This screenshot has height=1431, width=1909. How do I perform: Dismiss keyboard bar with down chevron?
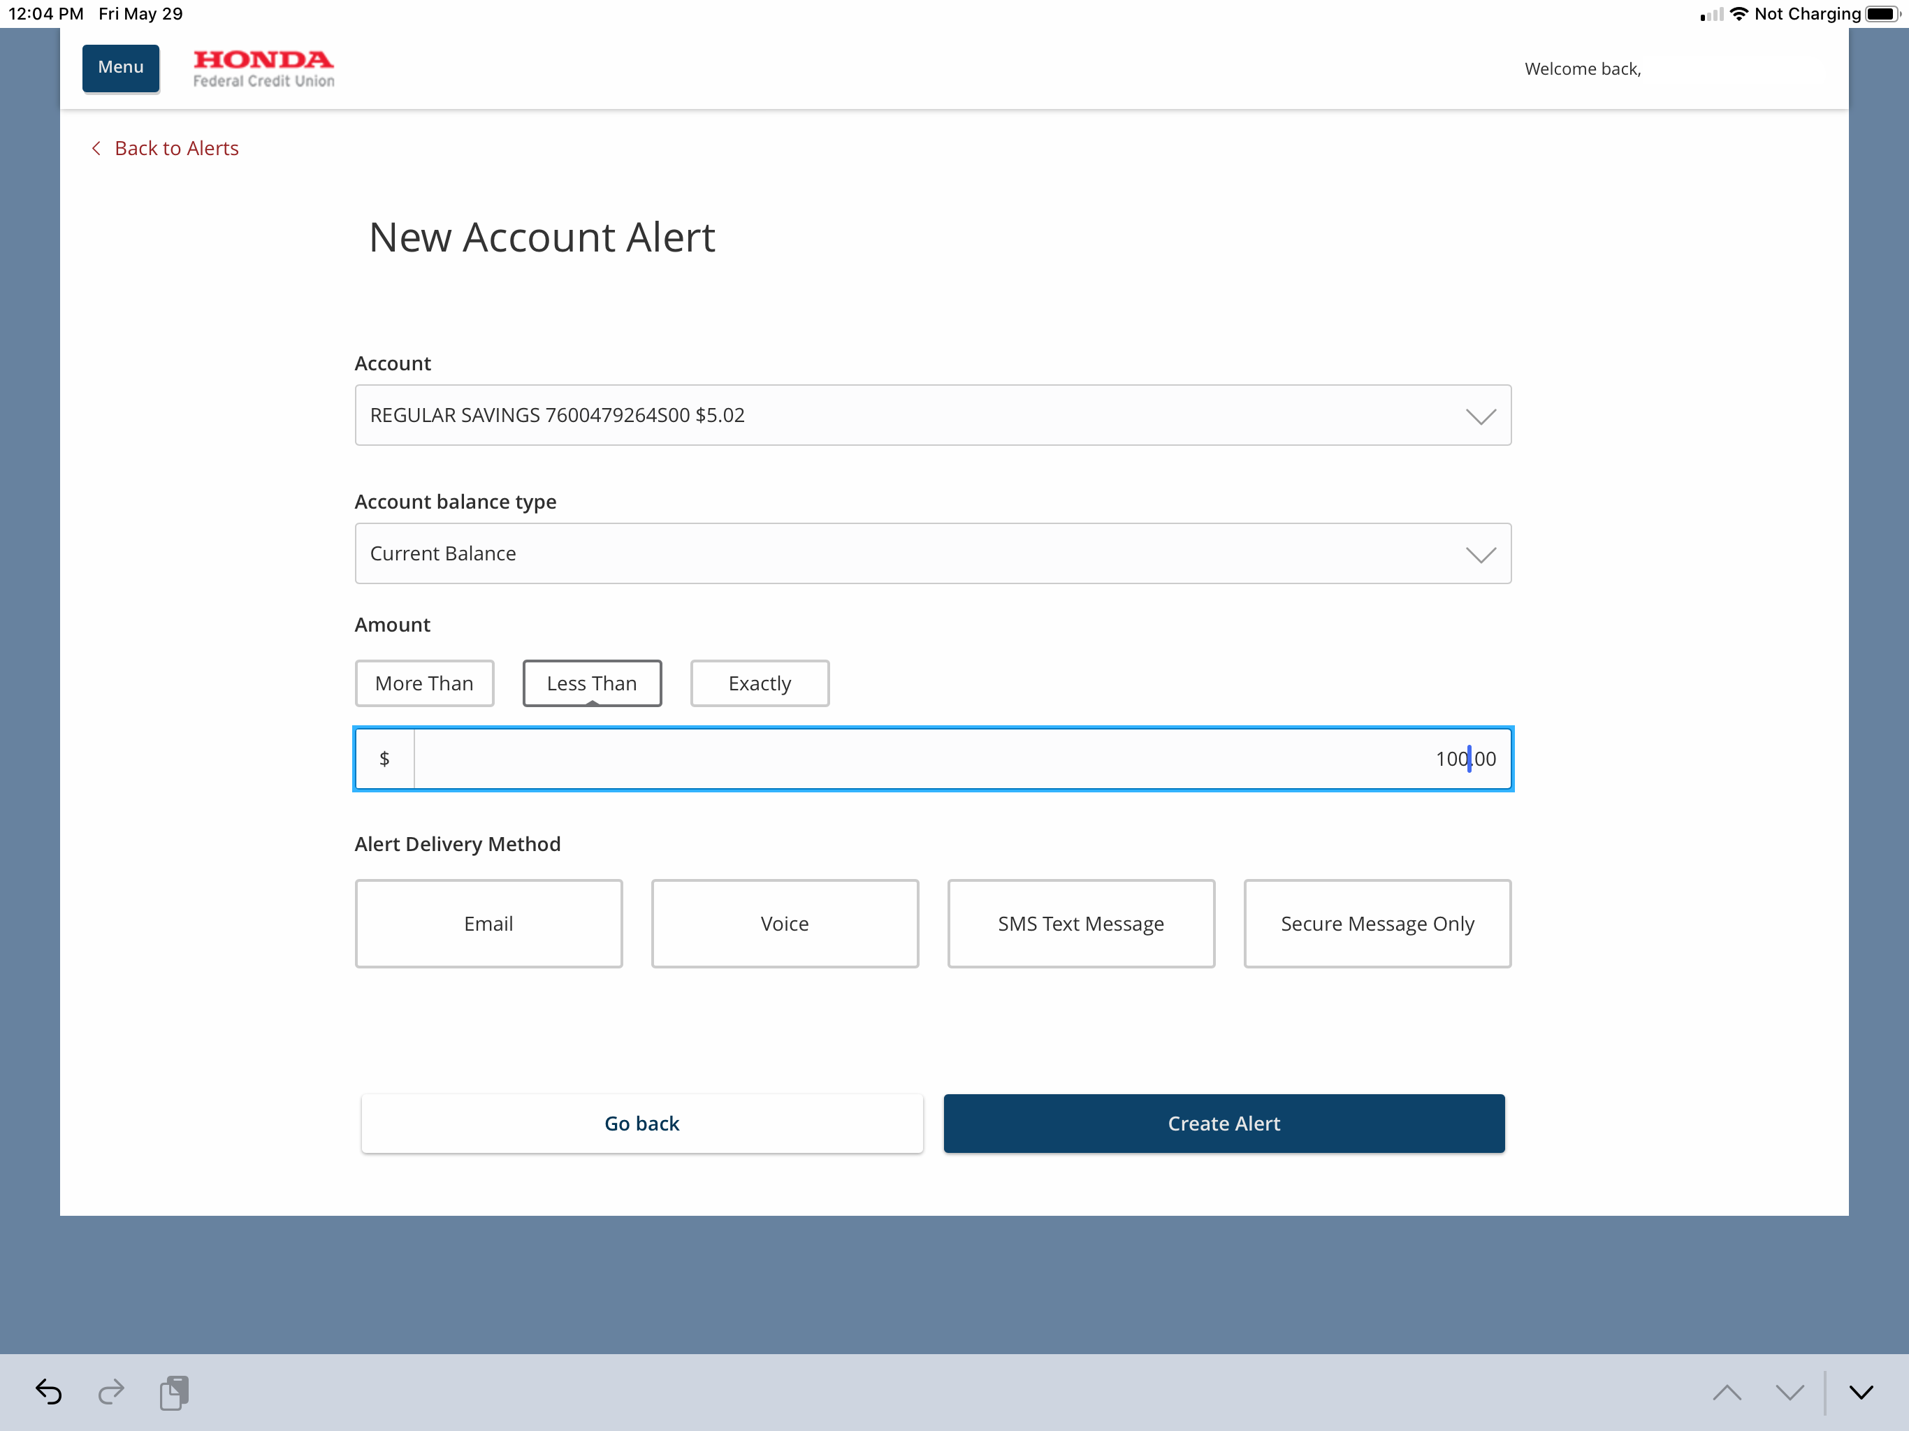1861,1392
